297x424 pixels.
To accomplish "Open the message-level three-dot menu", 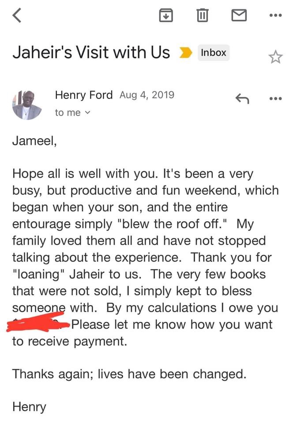I will coord(275,98).
